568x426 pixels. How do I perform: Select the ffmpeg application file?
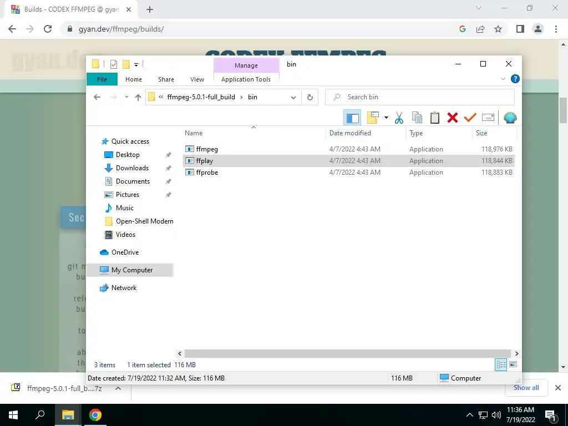click(348, 149)
